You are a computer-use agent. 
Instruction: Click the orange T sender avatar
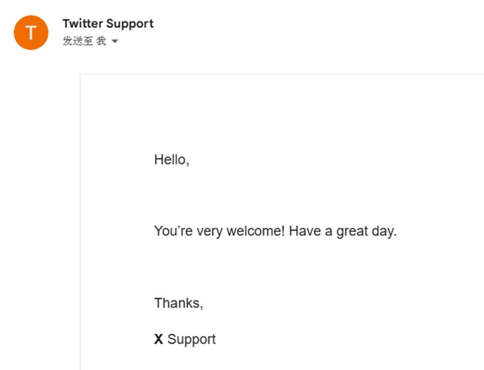(31, 32)
